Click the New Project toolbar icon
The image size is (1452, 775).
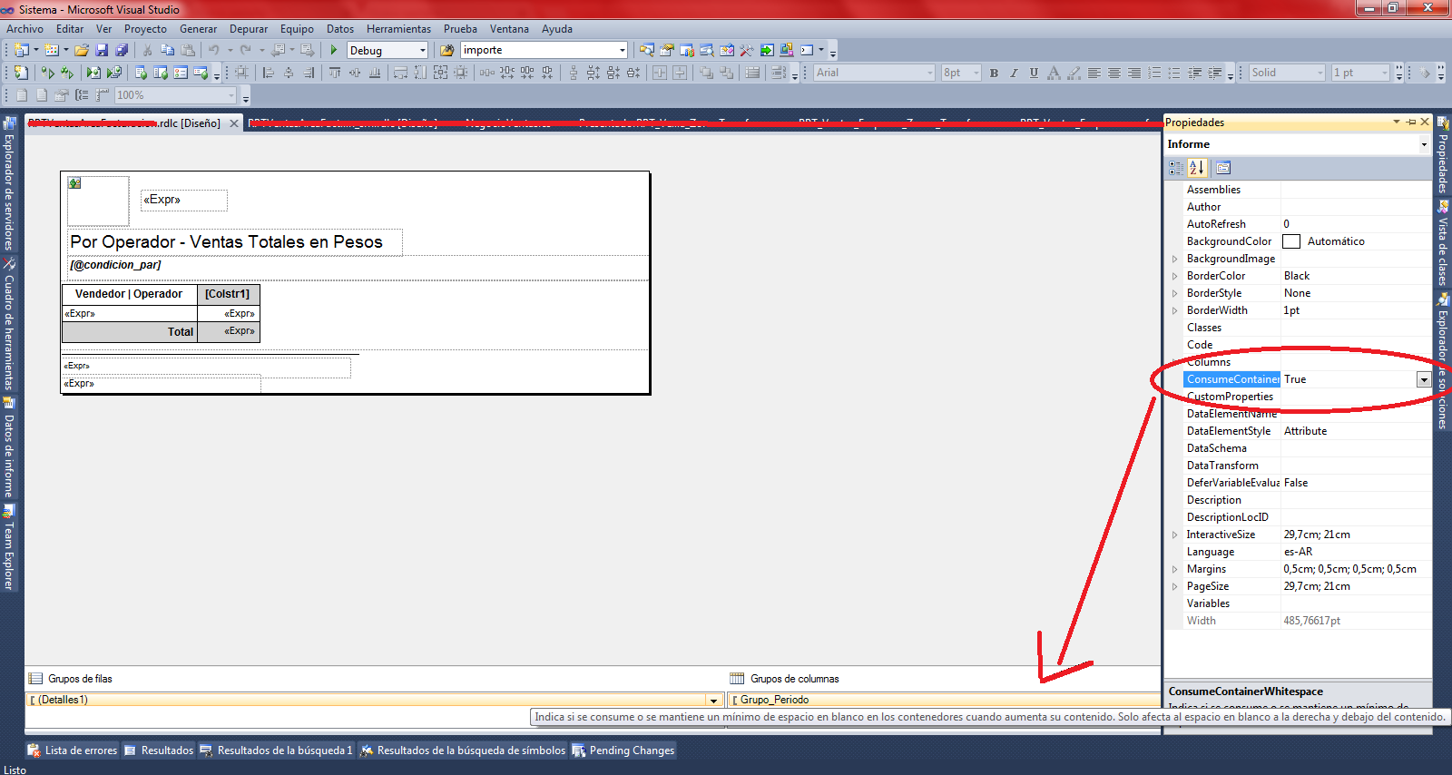tap(23, 50)
